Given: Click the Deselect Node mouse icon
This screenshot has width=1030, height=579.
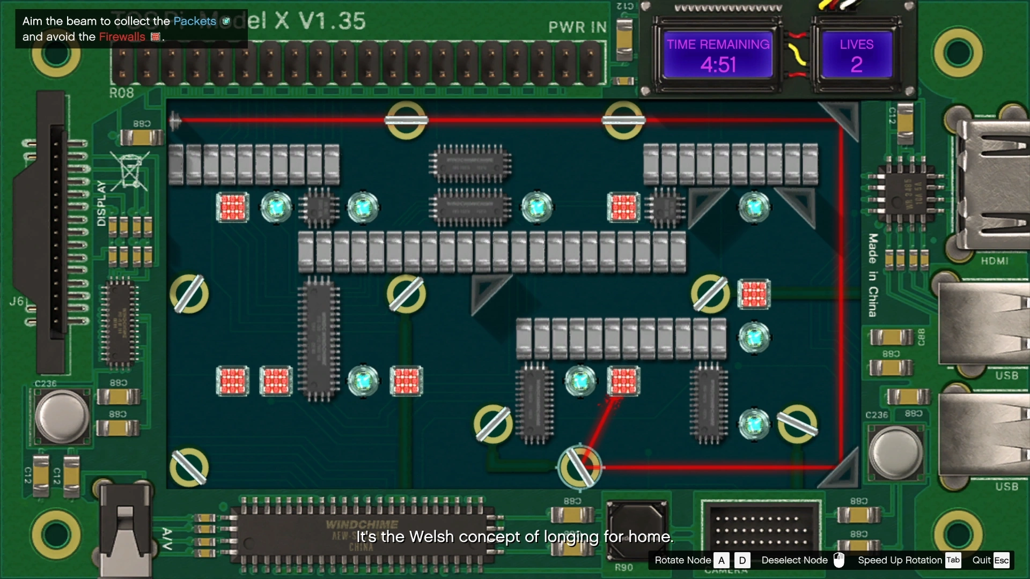Looking at the screenshot, I should coord(839,560).
